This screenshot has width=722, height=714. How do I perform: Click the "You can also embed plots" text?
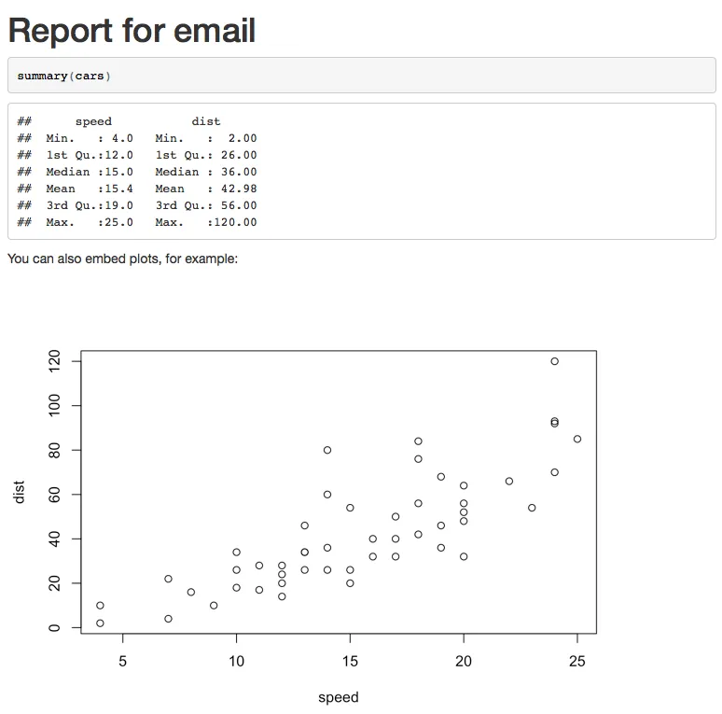click(122, 259)
